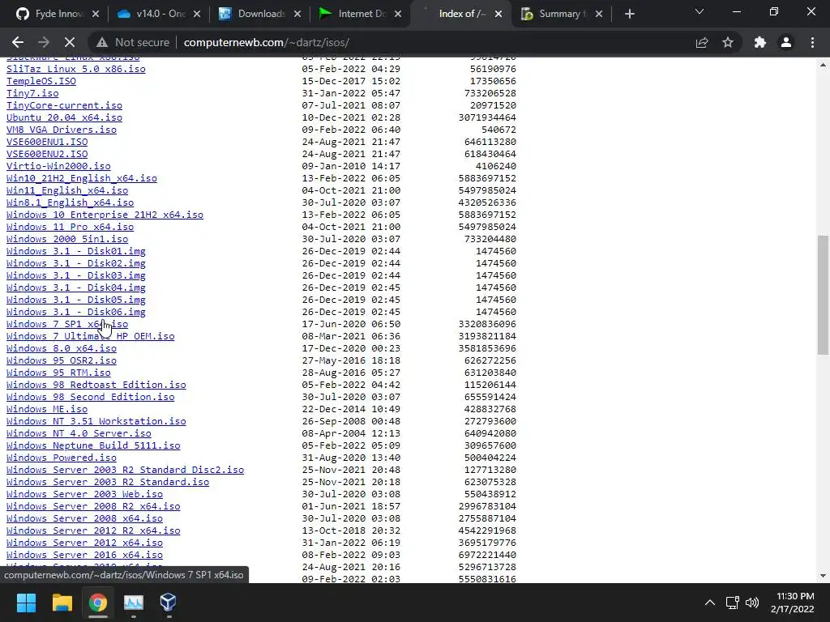Click the Not secure warning icon
The width and height of the screenshot is (830, 622).
point(101,42)
